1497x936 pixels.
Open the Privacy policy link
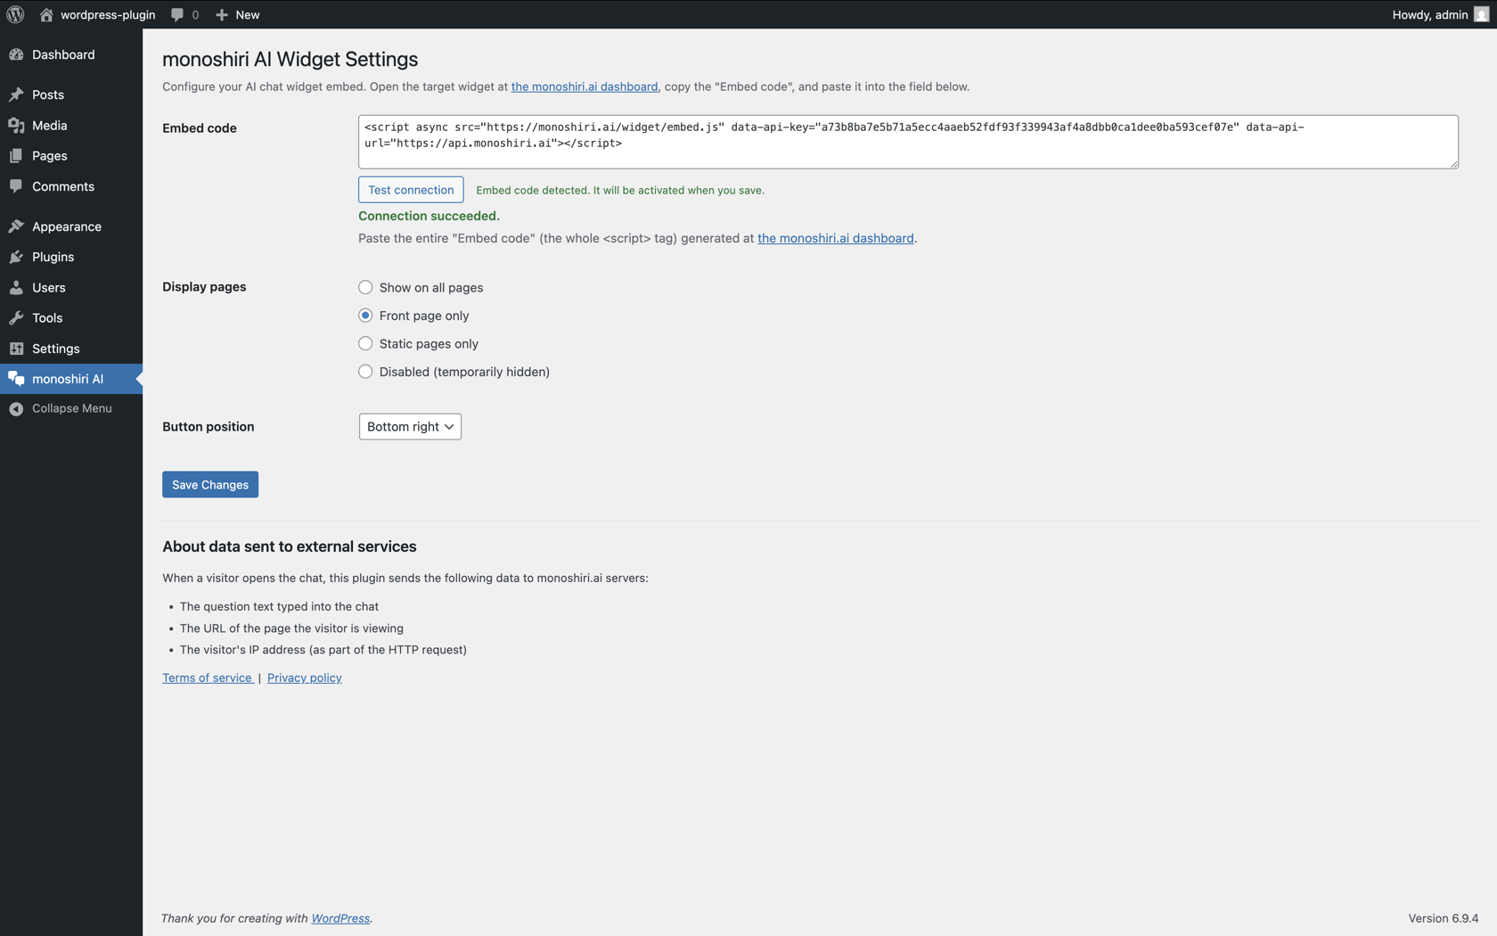coord(305,677)
